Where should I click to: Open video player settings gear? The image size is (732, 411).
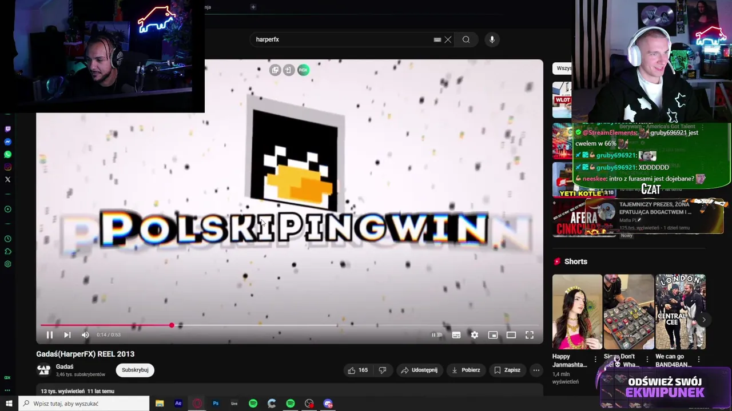(x=475, y=335)
